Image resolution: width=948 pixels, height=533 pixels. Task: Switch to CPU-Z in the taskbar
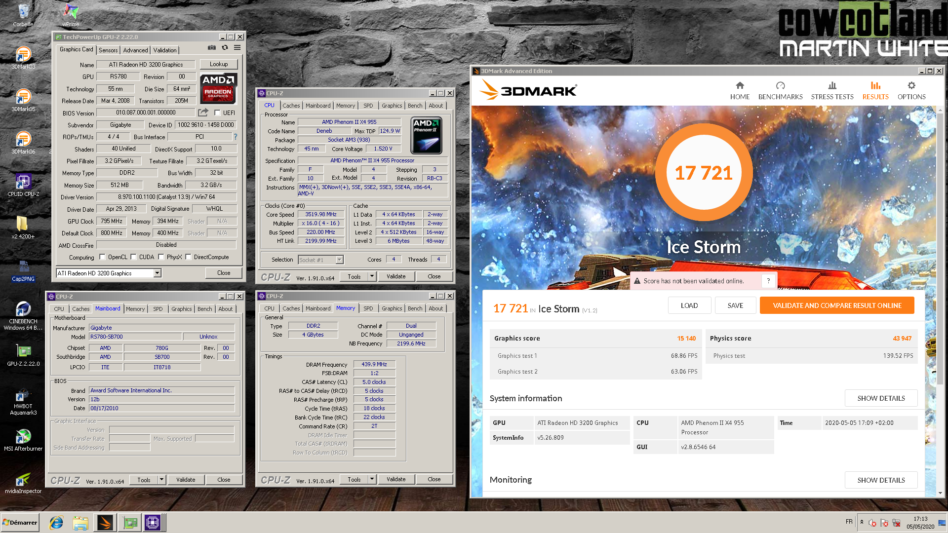click(153, 523)
